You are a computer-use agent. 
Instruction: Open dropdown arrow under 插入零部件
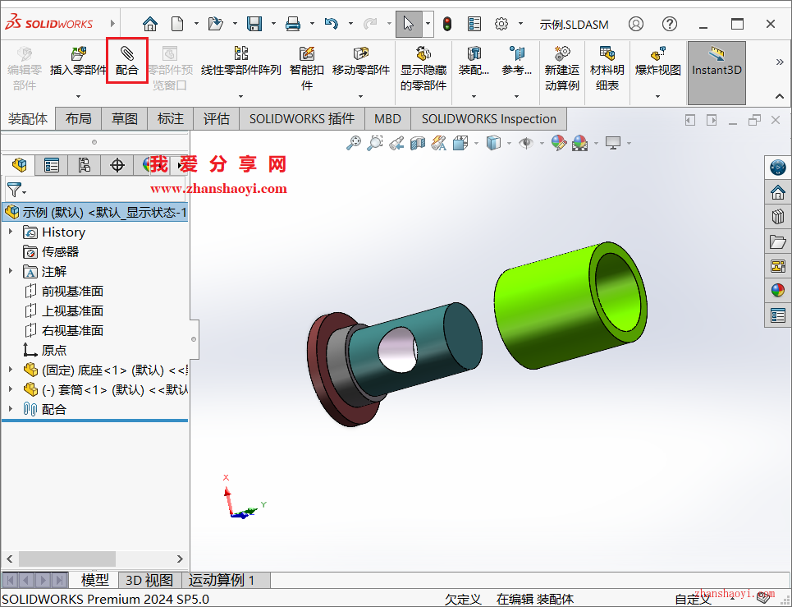(x=78, y=96)
